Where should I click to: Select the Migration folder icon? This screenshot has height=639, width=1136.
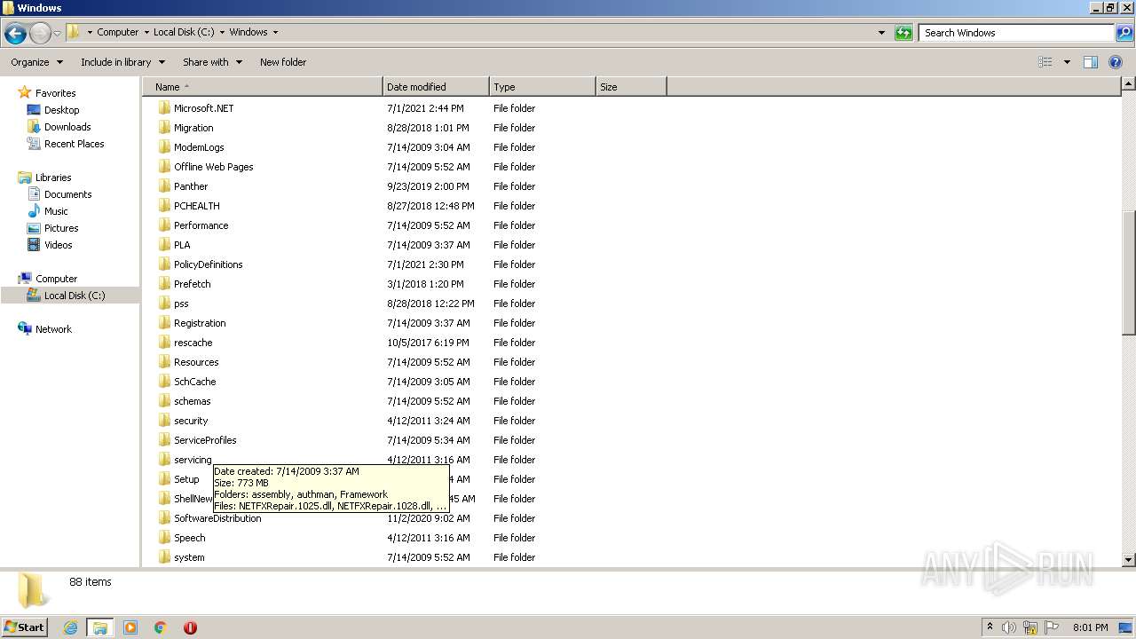coord(164,128)
